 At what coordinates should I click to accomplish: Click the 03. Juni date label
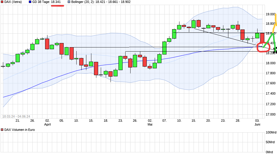coord(257,123)
